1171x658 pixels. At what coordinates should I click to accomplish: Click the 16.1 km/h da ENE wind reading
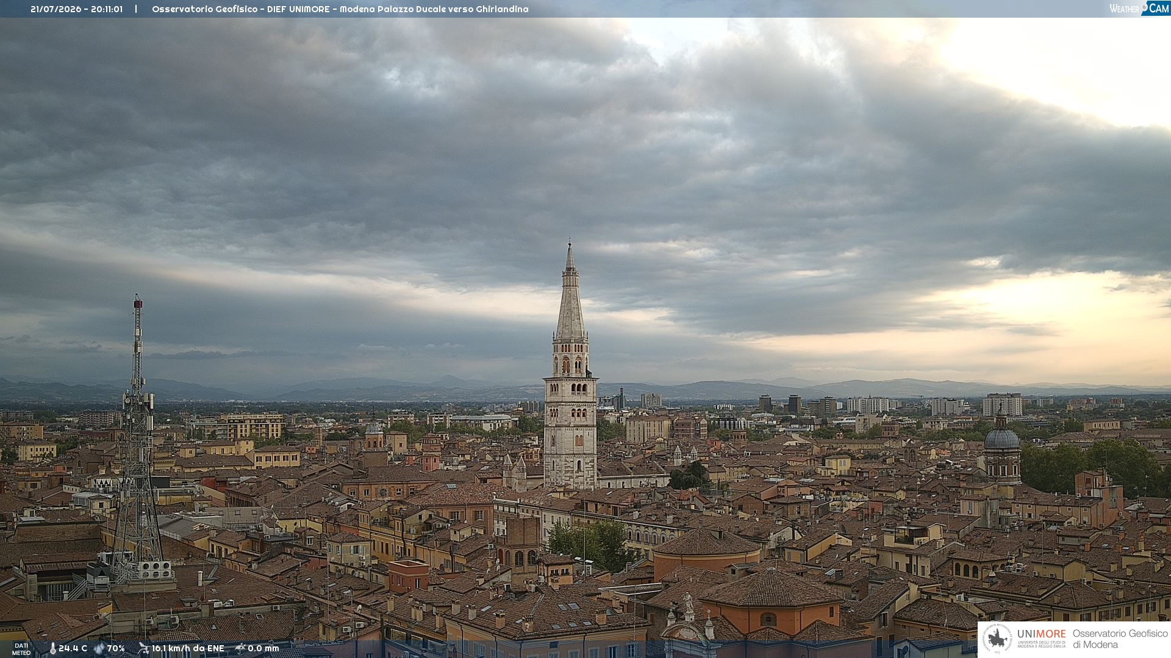coord(188,649)
